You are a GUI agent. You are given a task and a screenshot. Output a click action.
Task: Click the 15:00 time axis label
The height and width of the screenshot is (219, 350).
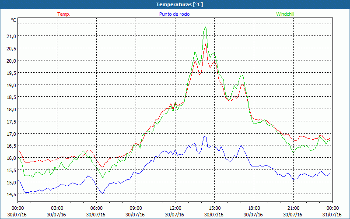click(x=214, y=208)
